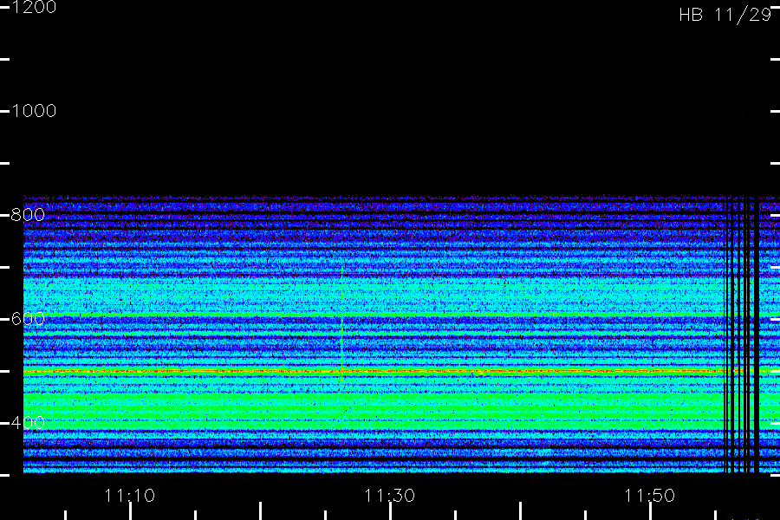Click the 400 frequency axis label
The image size is (780, 520).
pyautogui.click(x=28, y=423)
